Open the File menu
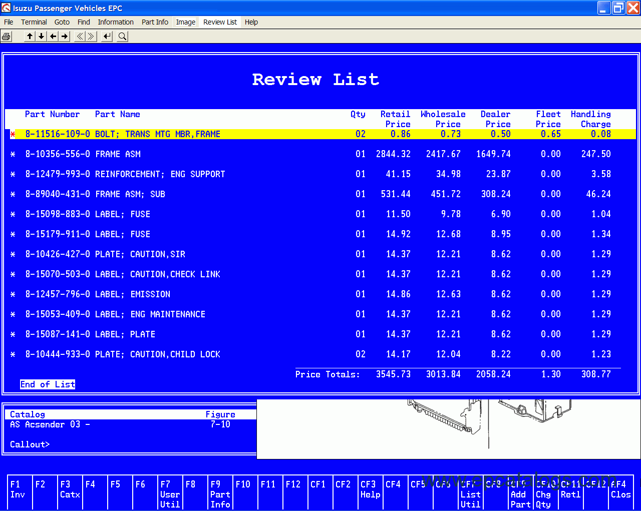Image resolution: width=641 pixels, height=511 pixels. 9,22
